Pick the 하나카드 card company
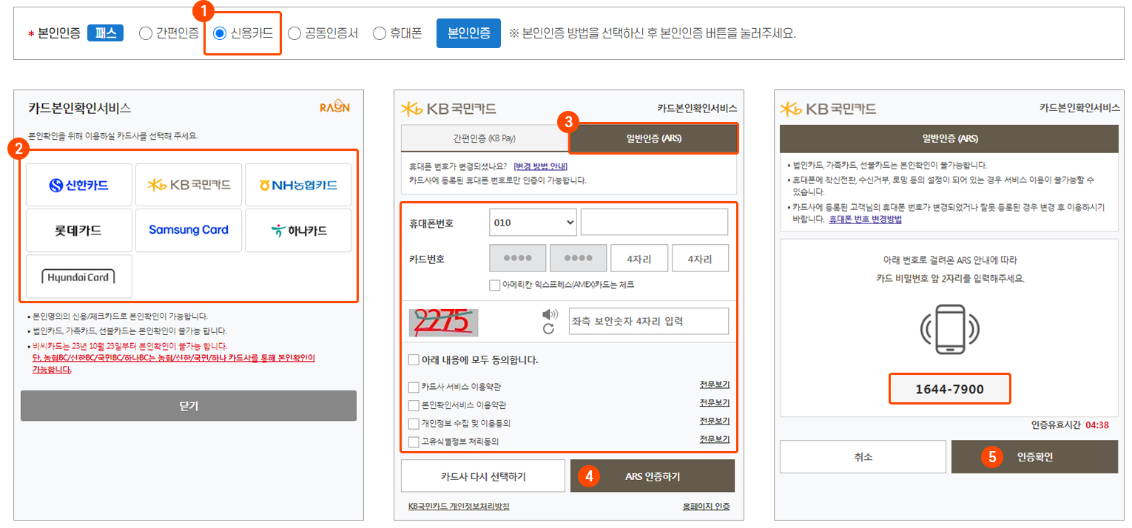Image resolution: width=1132 pixels, height=528 pixels. tap(298, 230)
